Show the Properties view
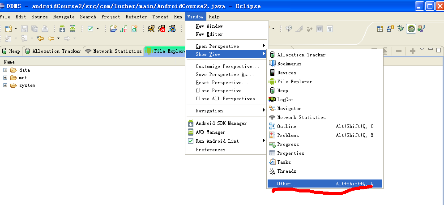This screenshot has width=444, height=205. (325, 153)
